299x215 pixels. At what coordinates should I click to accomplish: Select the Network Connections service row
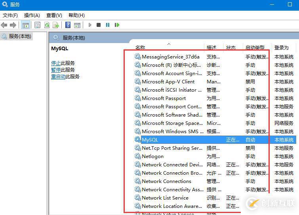[215, 181]
